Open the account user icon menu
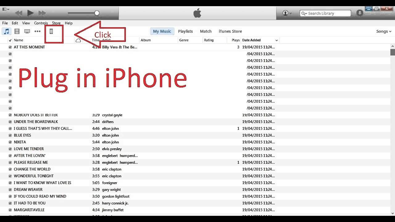This screenshot has width=395, height=222. click(x=287, y=13)
